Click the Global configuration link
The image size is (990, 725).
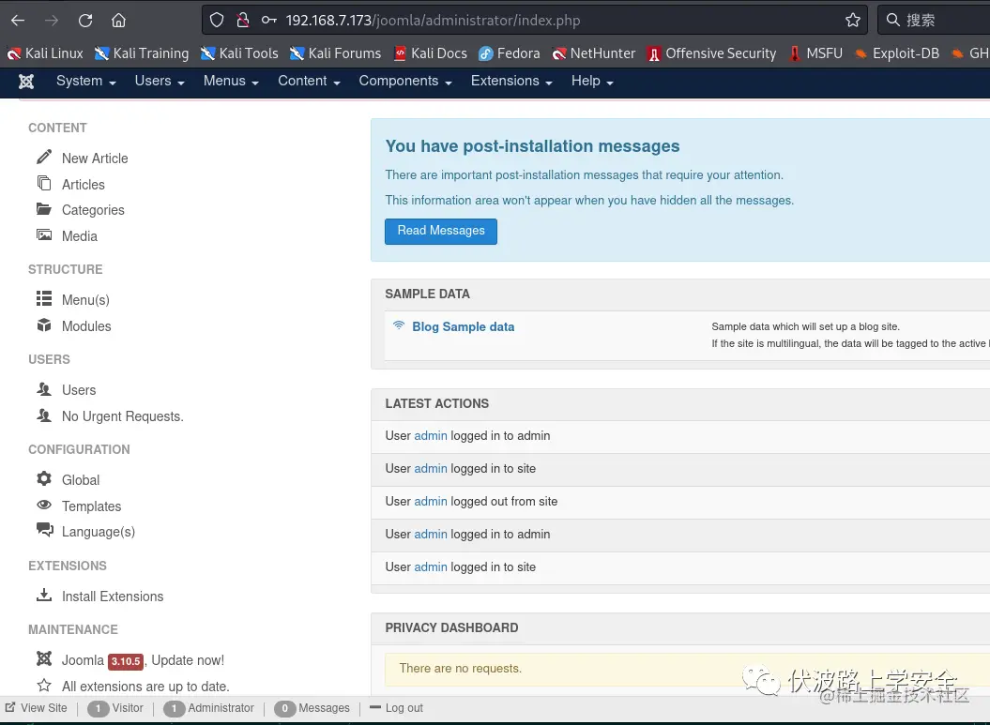81,480
